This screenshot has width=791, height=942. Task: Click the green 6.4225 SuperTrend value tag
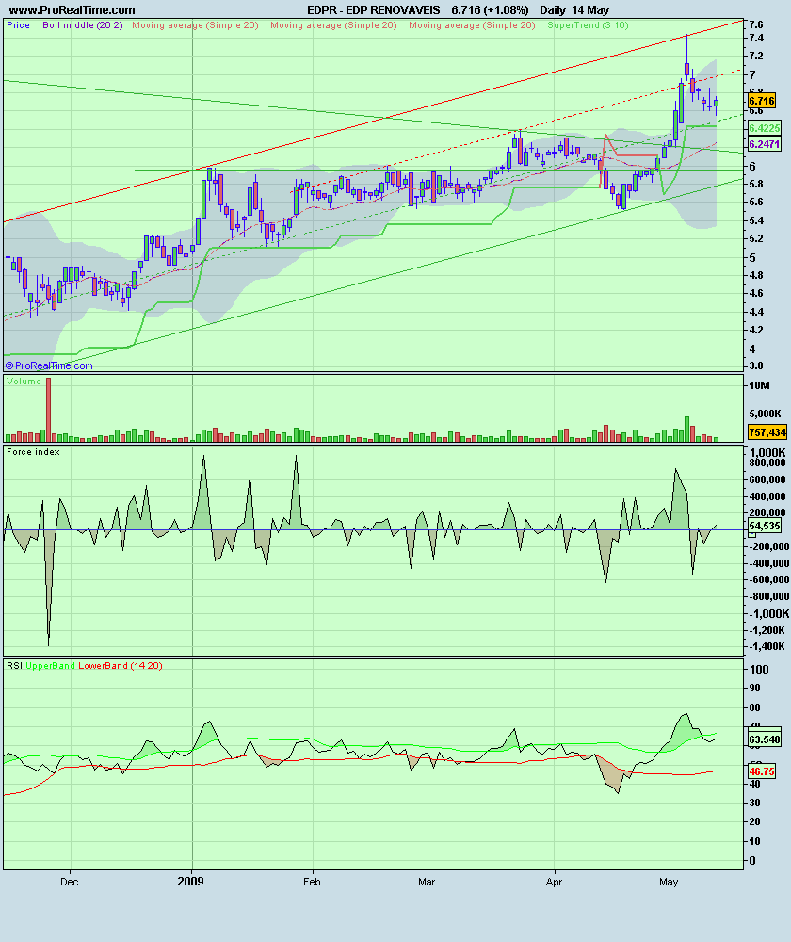click(764, 128)
